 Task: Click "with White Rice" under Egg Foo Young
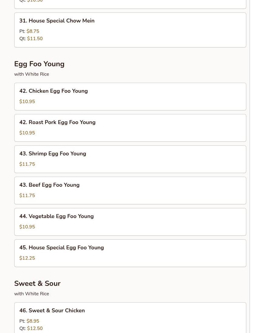pos(32,74)
